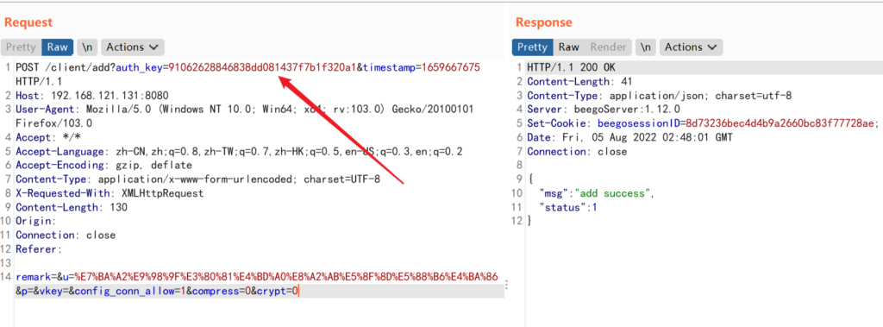
Task: Switch Request view to Pretty tab
Action: [x=21, y=47]
